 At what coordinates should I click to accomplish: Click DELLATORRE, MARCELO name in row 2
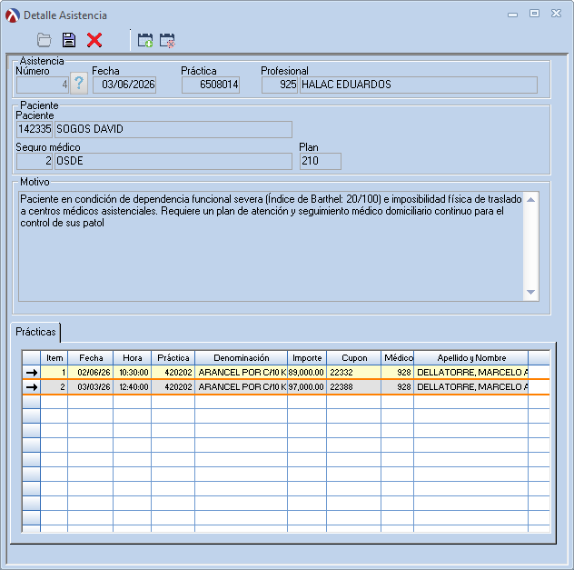pos(471,387)
